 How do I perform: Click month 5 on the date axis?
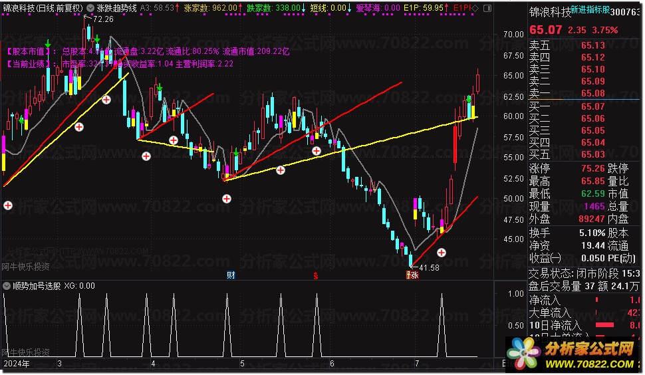point(242,364)
